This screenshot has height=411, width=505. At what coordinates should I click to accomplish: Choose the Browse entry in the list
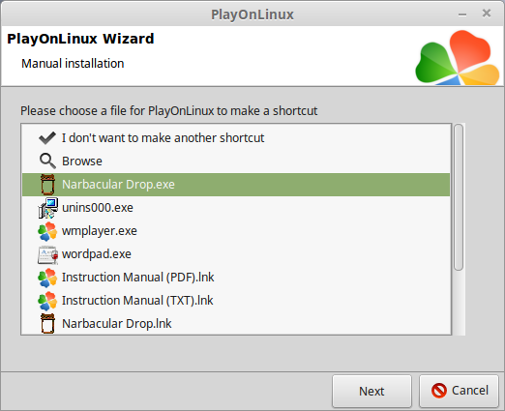click(236, 161)
